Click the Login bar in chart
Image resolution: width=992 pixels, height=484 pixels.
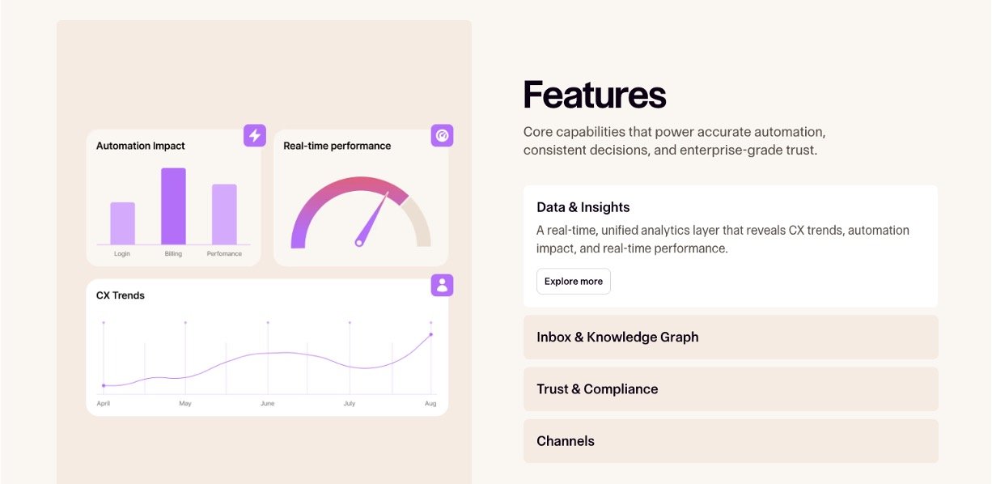click(x=122, y=223)
